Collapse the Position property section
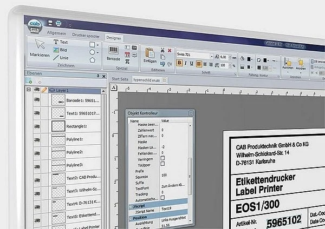The width and height of the screenshot is (325, 229). tap(131, 218)
